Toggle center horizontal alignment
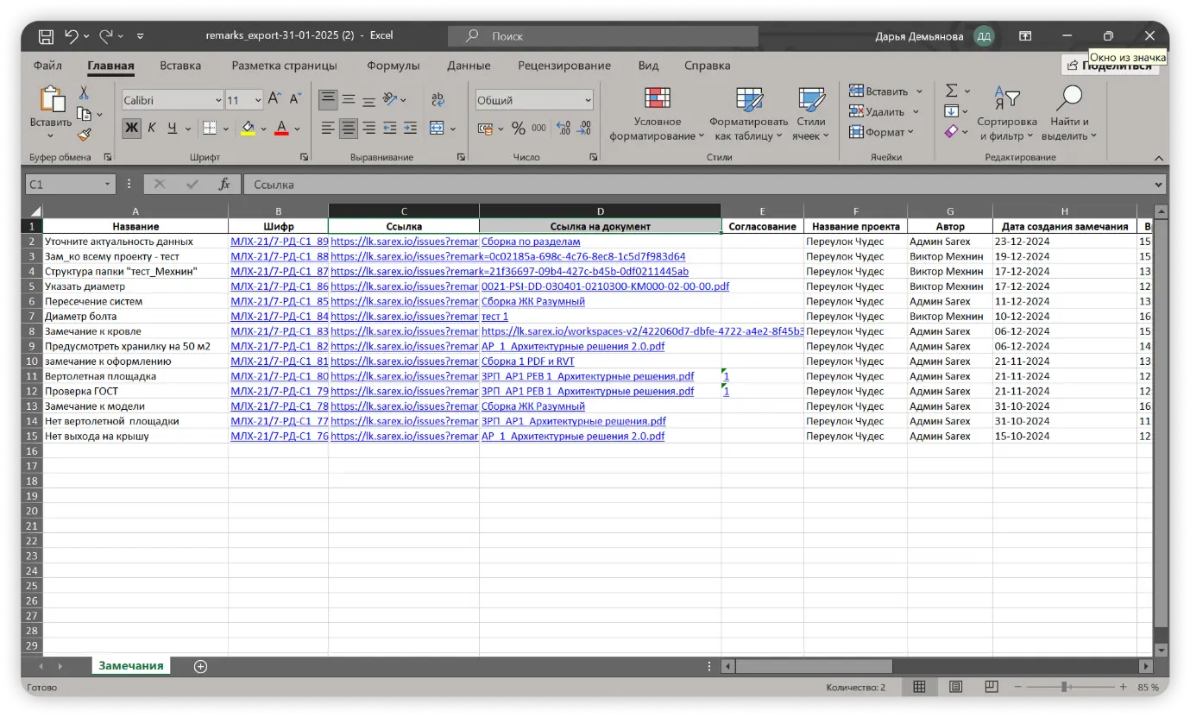This screenshot has height=717, width=1190. pos(349,129)
